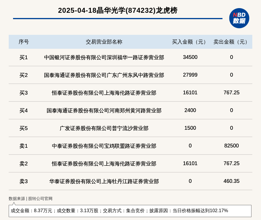Click the 卖出金额（元） column header
The width and height of the screenshot is (261, 220).
coord(231,42)
